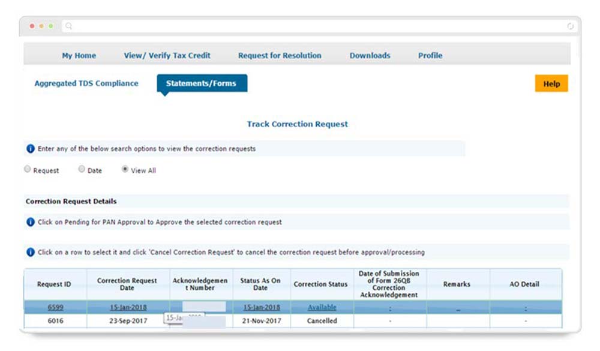Open View/ Verify Tax Credit menu
The image size is (600, 351).
pyautogui.click(x=167, y=55)
